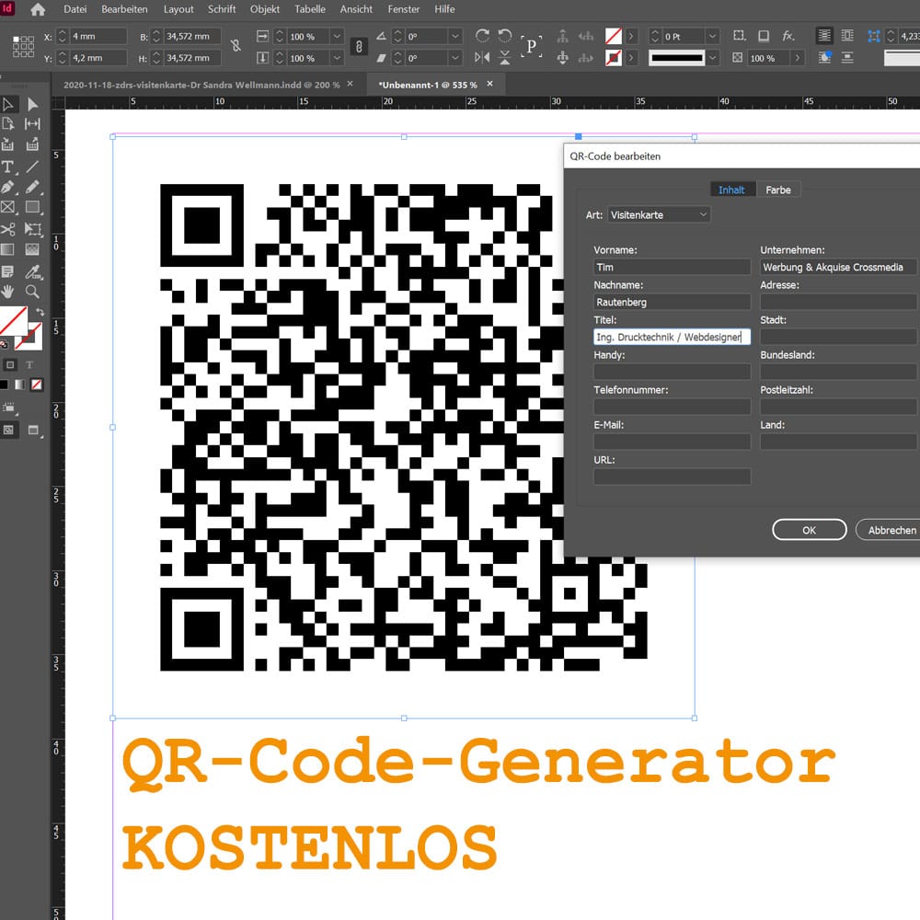Select the Gradient Feather tool
The image size is (920, 920).
[x=32, y=249]
